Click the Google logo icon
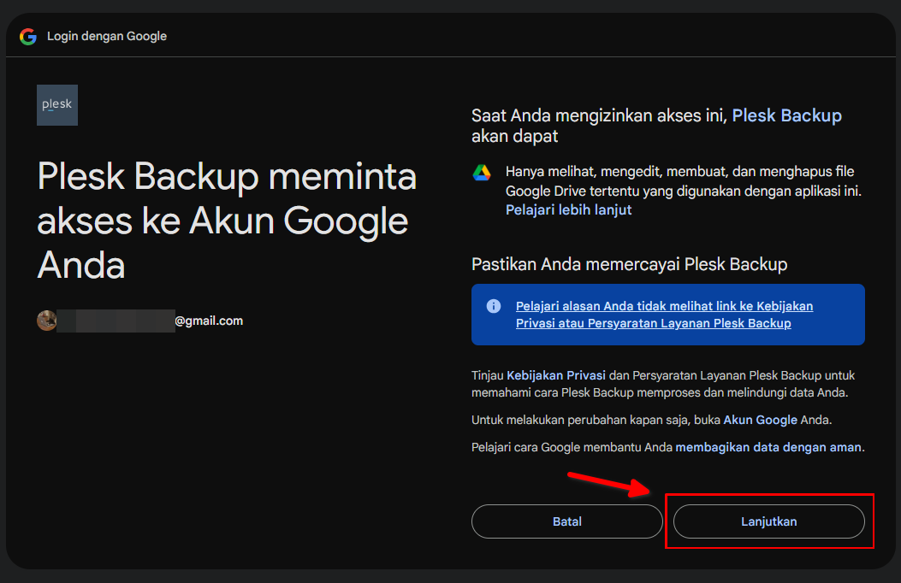This screenshot has width=901, height=583. [28, 36]
